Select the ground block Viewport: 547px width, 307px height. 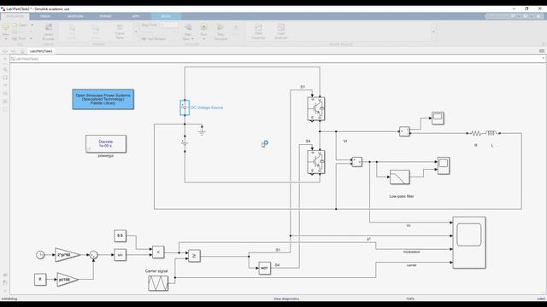pyautogui.click(x=202, y=130)
